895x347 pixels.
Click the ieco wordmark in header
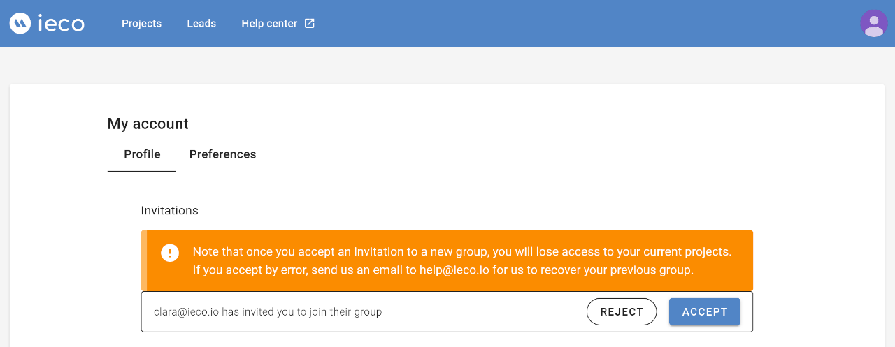[x=61, y=24]
